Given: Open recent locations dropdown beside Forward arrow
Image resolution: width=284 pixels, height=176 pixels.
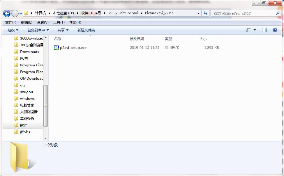Looking at the screenshot, I should click(21, 14).
